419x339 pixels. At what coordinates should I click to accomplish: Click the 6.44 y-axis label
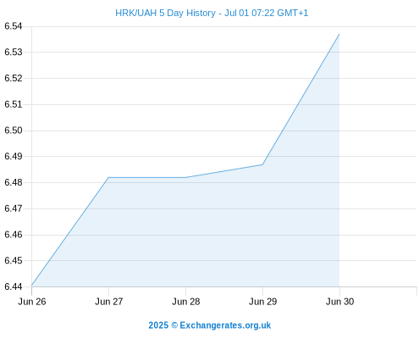[x=14, y=286]
